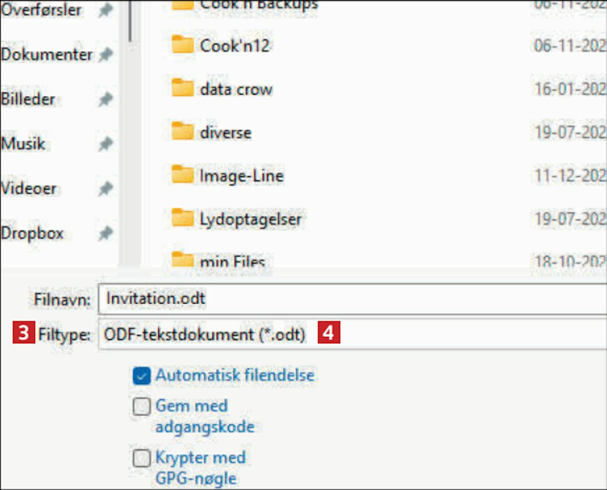607x490 pixels.
Task: Click the data crow folder icon
Action: coord(182,88)
